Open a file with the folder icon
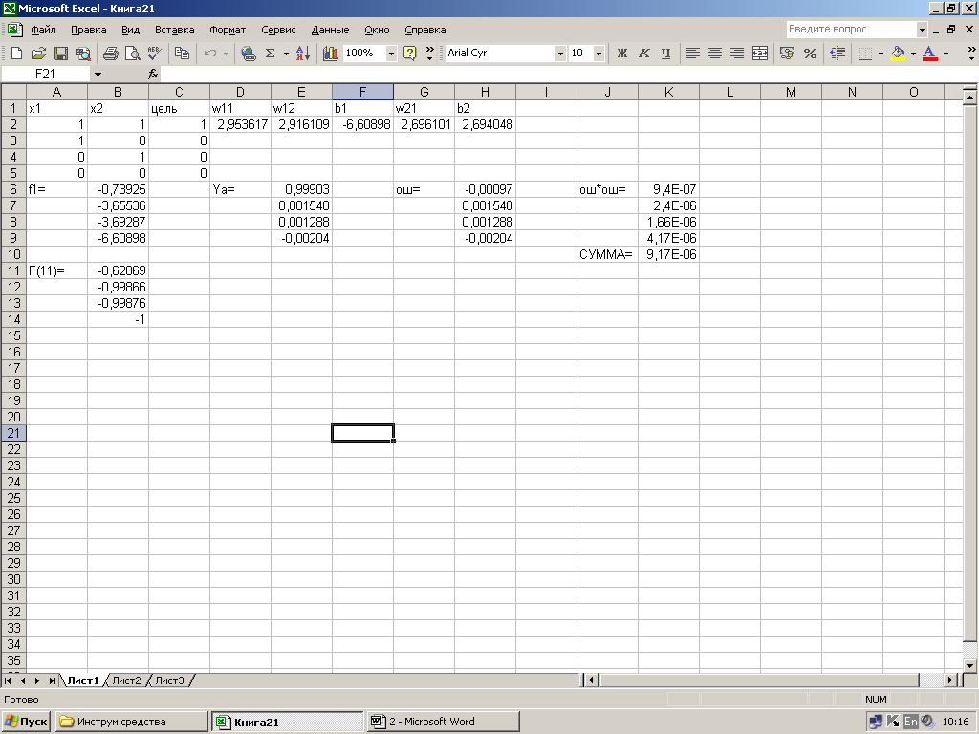The height and width of the screenshot is (734, 979). [x=38, y=54]
